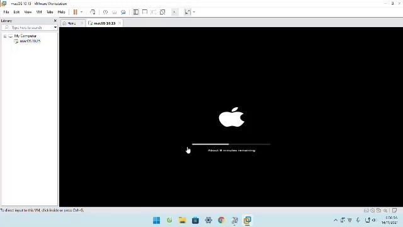Click the volume icon in system tray
Viewport: 403px width, 227px height.
point(374,220)
